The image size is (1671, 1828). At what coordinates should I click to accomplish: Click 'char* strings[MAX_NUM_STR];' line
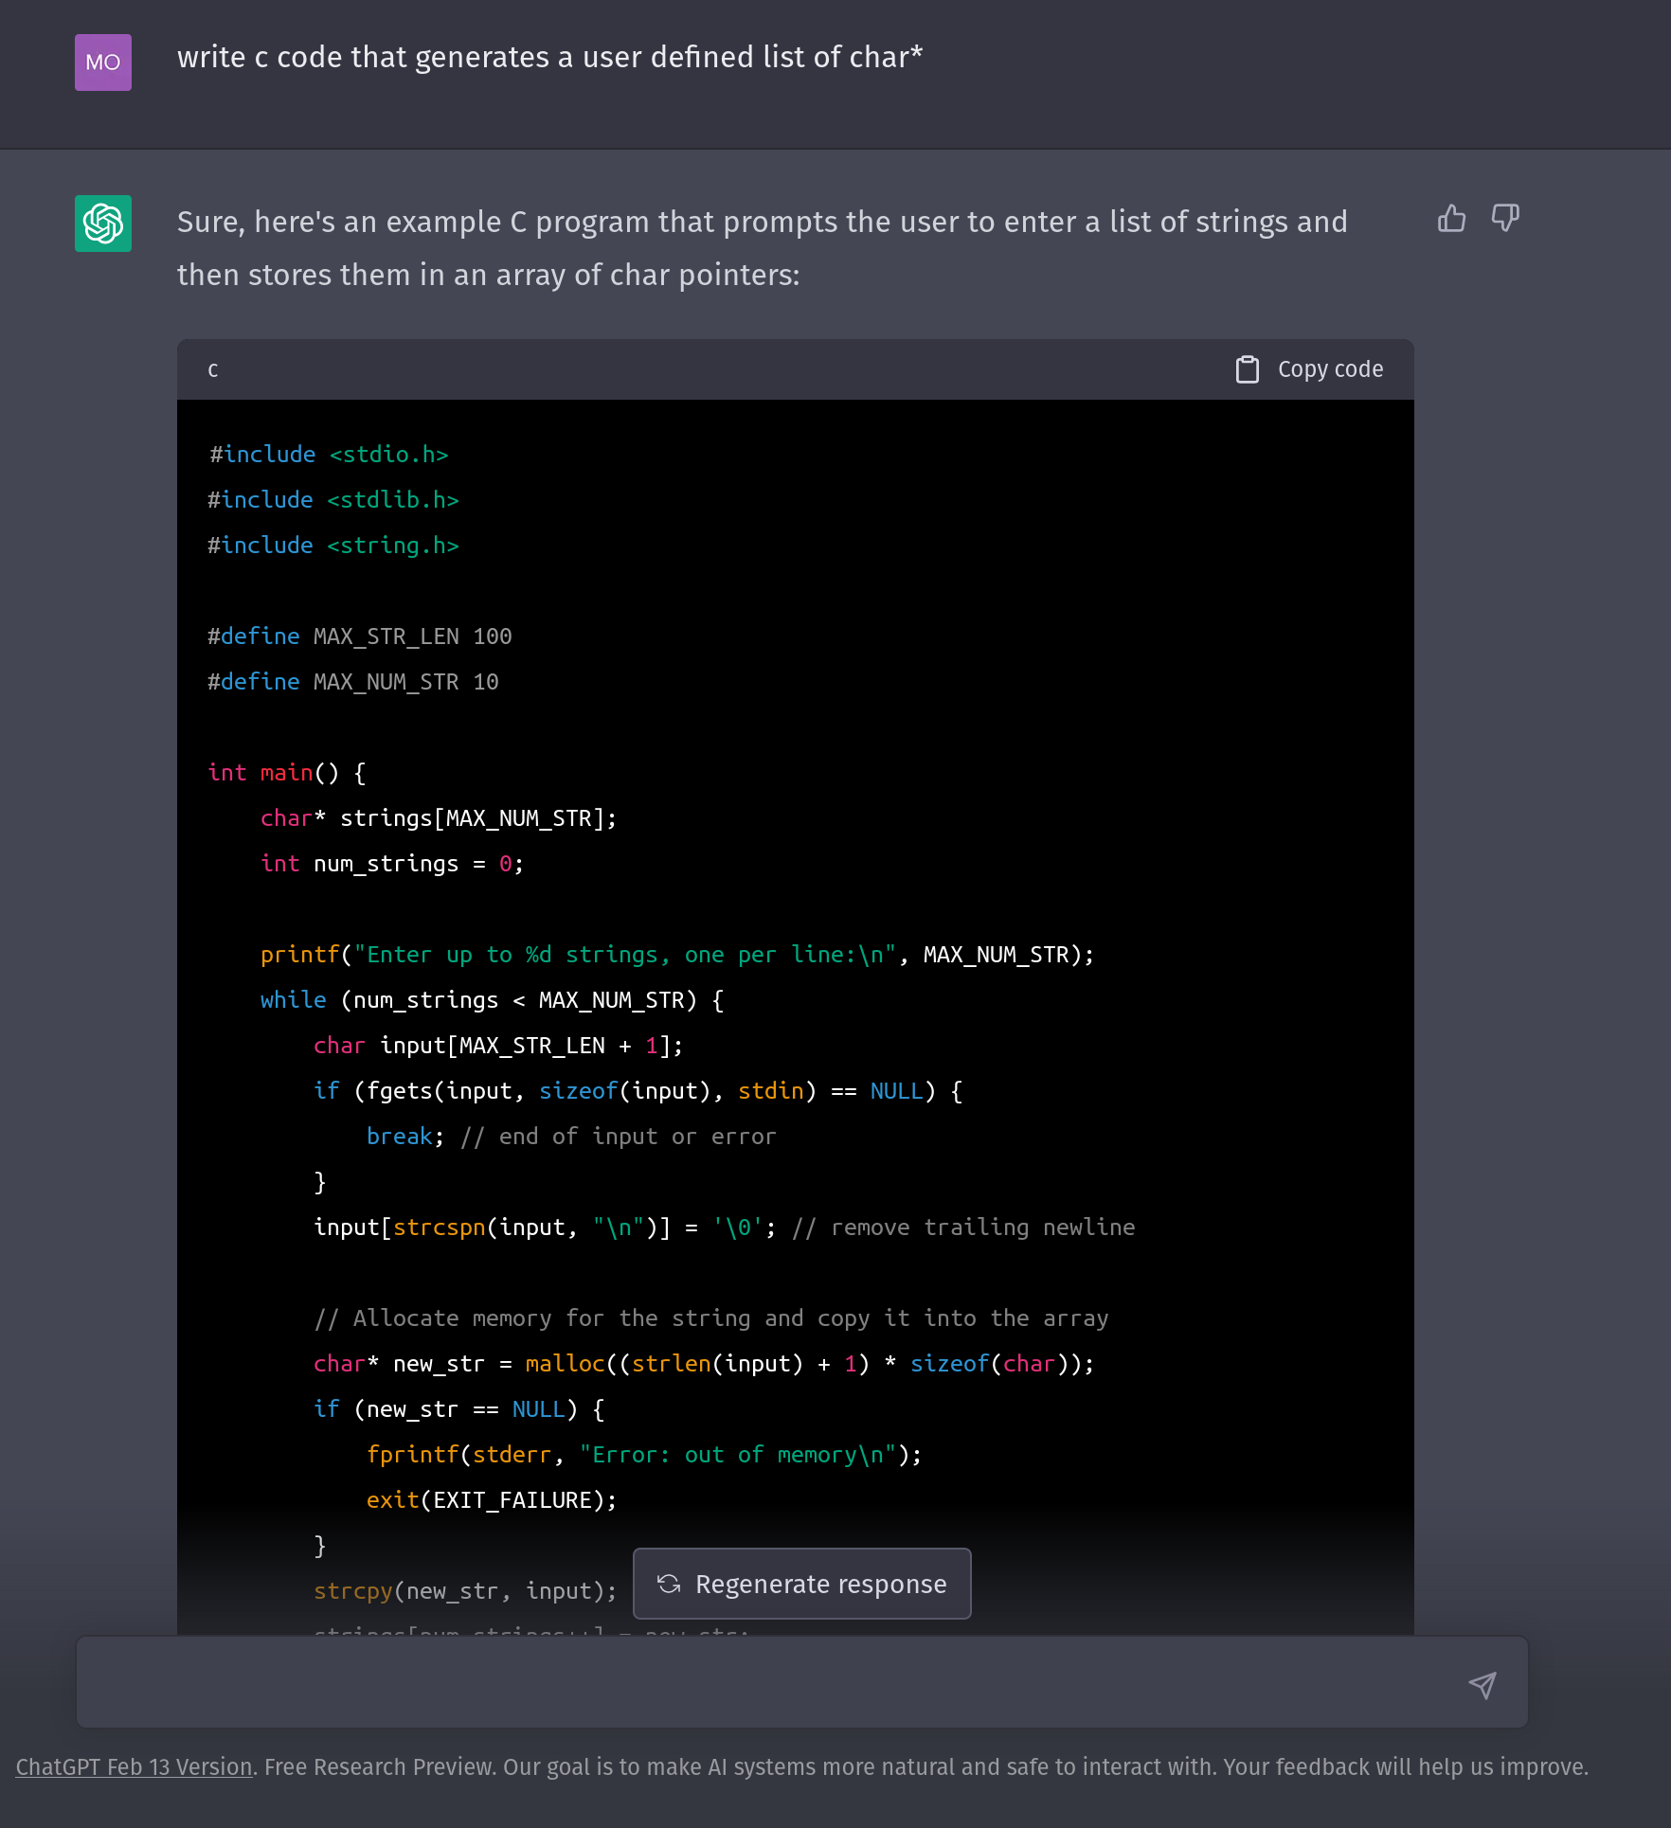(439, 818)
